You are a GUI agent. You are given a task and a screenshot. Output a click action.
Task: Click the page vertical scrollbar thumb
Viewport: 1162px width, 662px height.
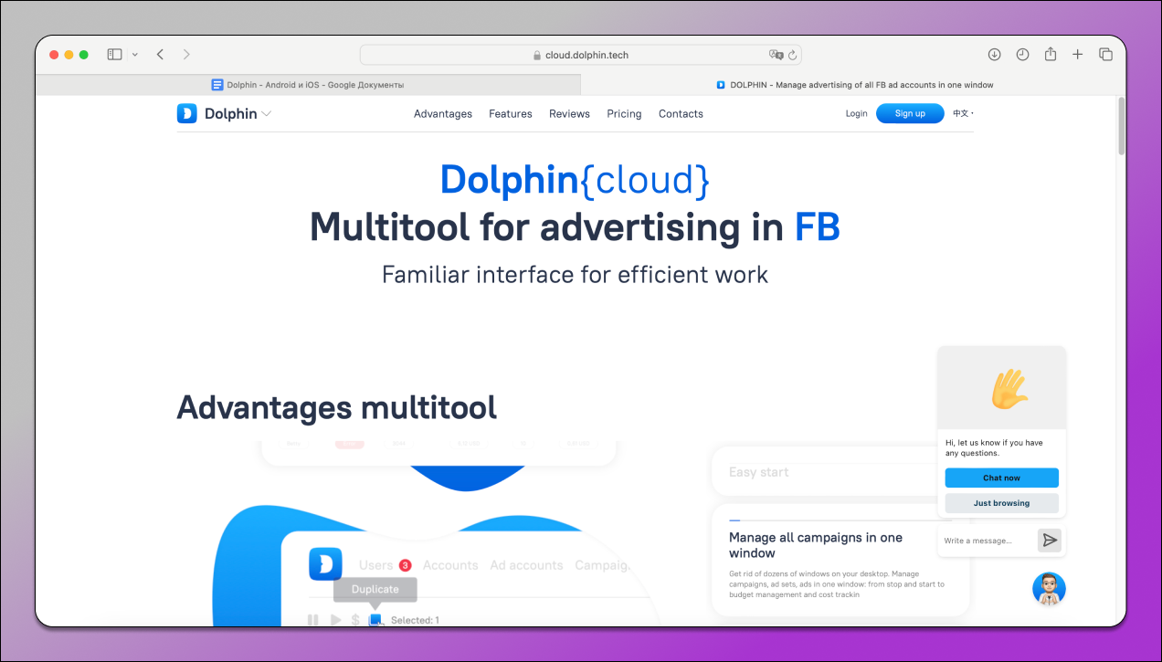[1121, 126]
